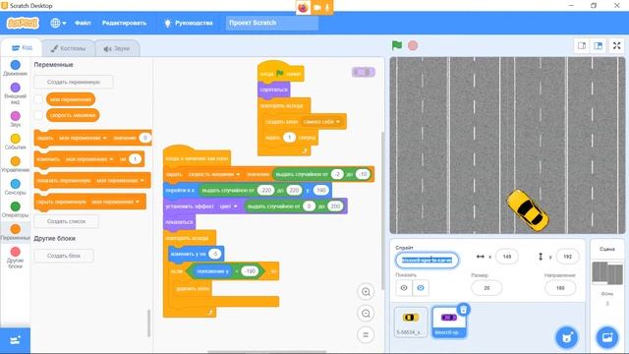Click the sprite name input field
629x354 pixels.
pyautogui.click(x=427, y=260)
